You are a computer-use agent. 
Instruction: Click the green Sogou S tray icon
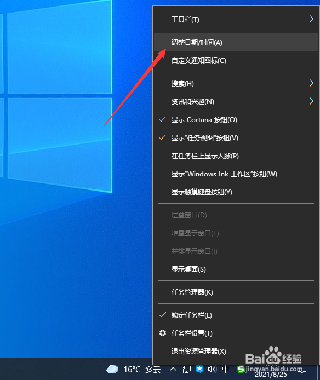pos(241,370)
